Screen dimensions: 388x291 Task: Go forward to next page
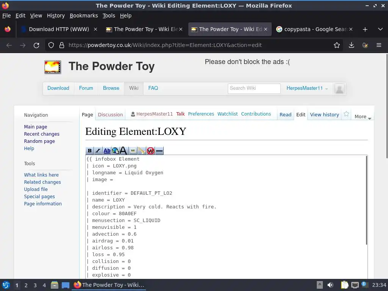point(22,45)
